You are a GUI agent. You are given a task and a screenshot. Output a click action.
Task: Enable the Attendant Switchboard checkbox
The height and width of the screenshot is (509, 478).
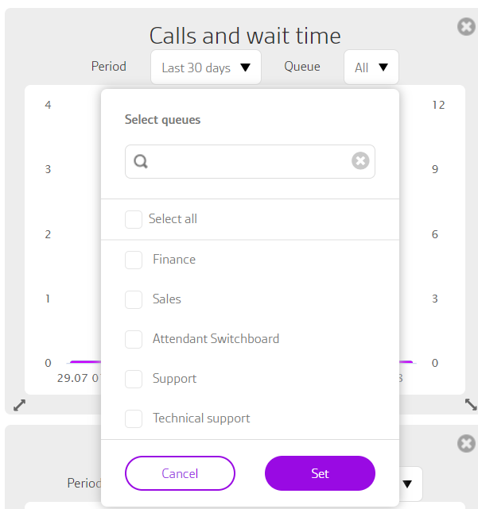(134, 339)
